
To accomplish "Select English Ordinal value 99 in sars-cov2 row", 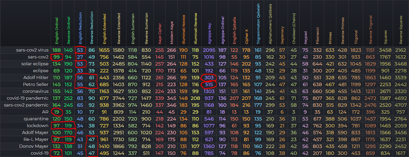I will (57, 57).
